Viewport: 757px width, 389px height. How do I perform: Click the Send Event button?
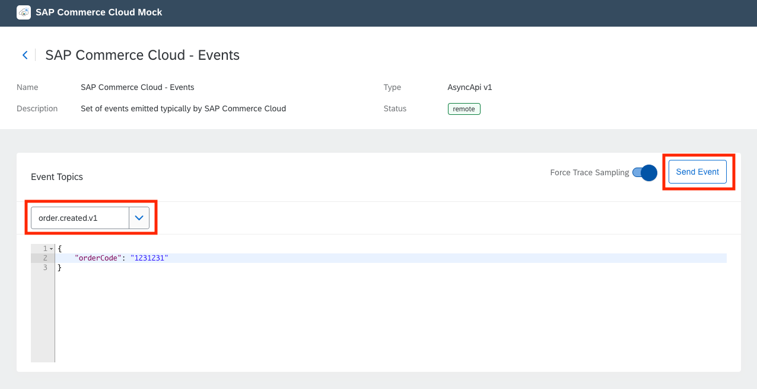pos(698,172)
